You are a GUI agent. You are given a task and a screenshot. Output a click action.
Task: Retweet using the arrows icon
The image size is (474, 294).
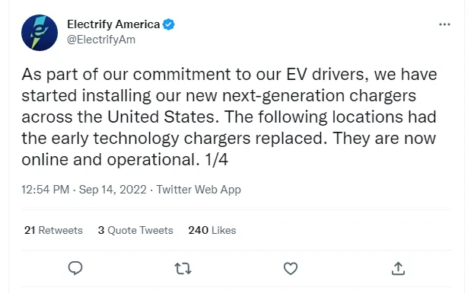(x=183, y=268)
